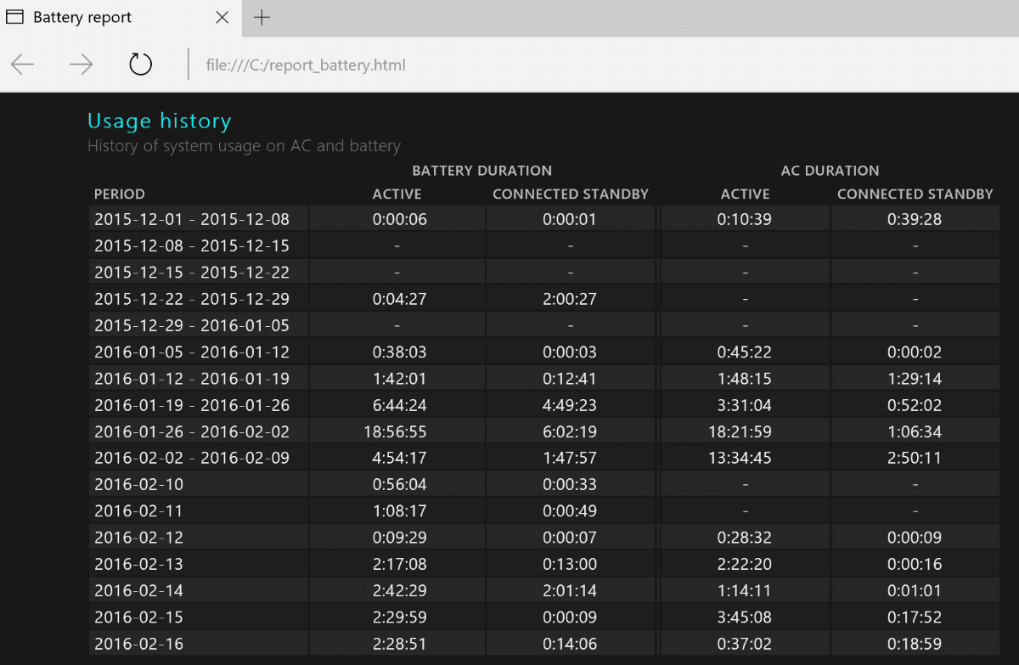Click battery active value 2:42:29
Screen dimensions: 1019x665
(x=400, y=591)
